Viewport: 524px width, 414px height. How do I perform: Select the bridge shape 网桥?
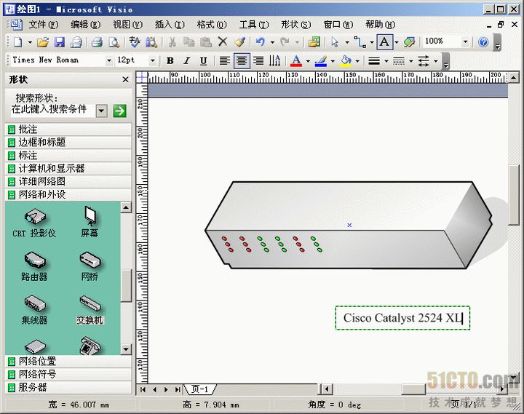click(x=90, y=266)
